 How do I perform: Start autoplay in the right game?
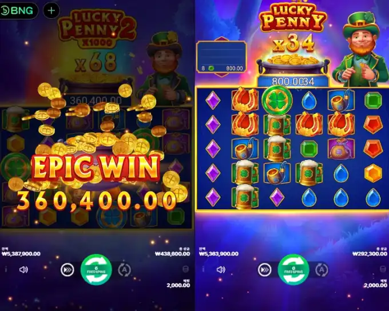tap(321, 270)
